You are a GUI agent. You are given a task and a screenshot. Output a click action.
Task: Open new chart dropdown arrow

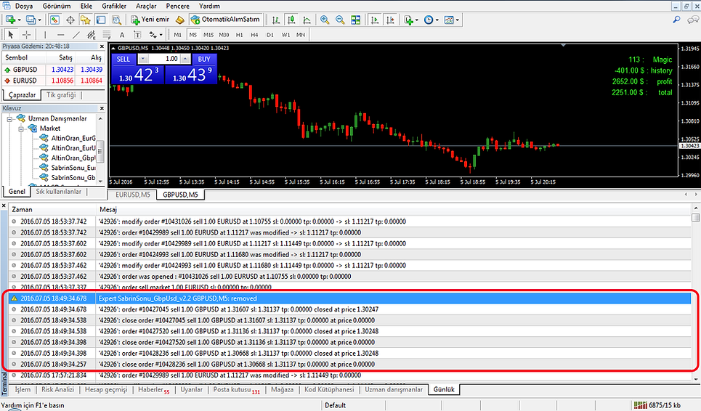click(19, 20)
